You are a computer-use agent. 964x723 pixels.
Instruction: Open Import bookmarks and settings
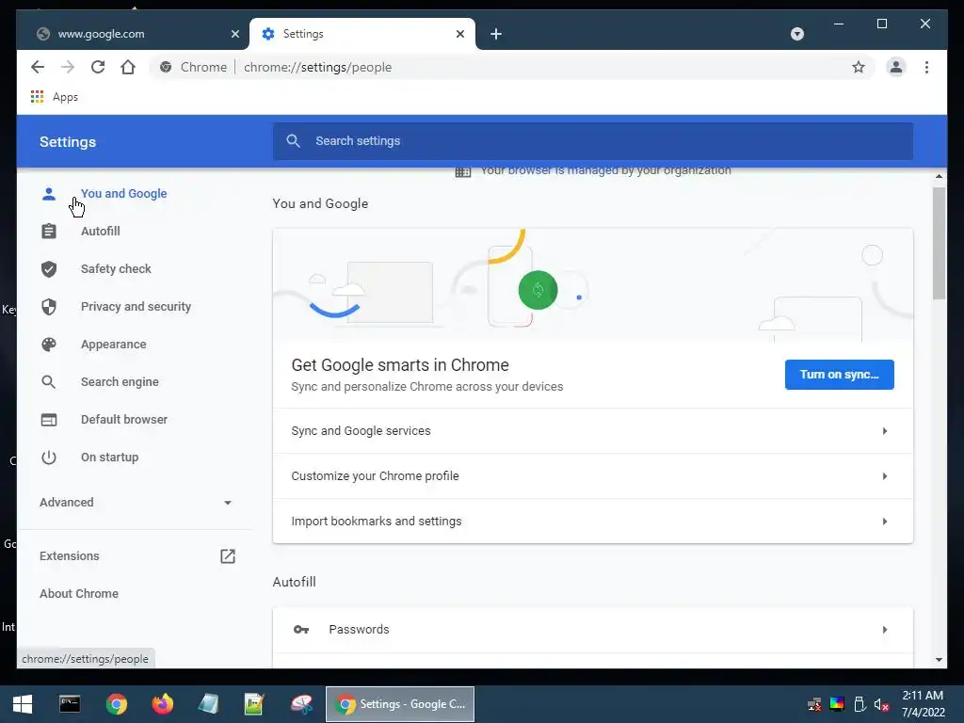[x=593, y=521]
